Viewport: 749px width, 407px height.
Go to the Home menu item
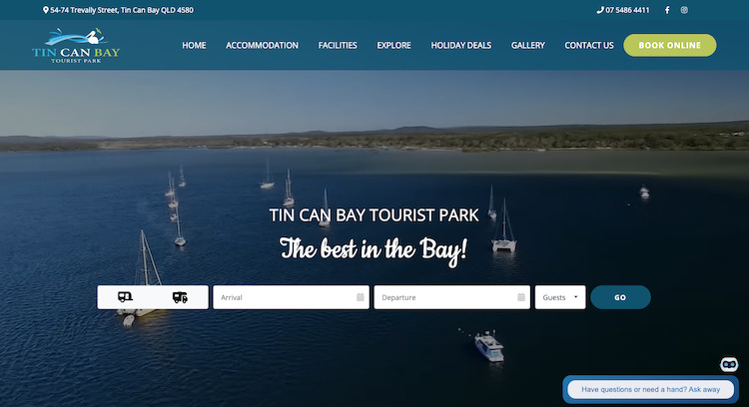pyautogui.click(x=194, y=45)
